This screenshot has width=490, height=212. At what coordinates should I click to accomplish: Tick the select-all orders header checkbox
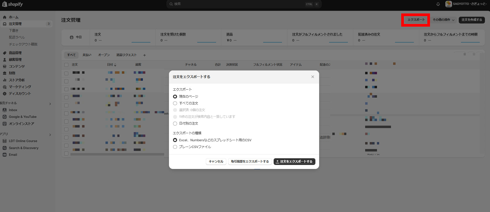click(66, 65)
